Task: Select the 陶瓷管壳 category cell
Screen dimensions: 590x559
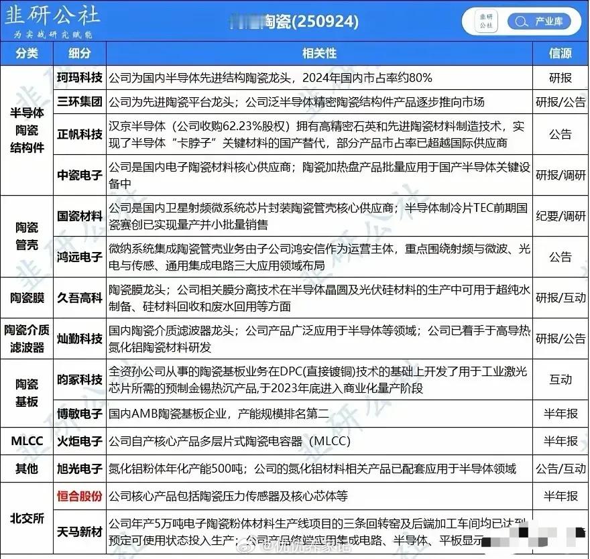Action: 27,236
